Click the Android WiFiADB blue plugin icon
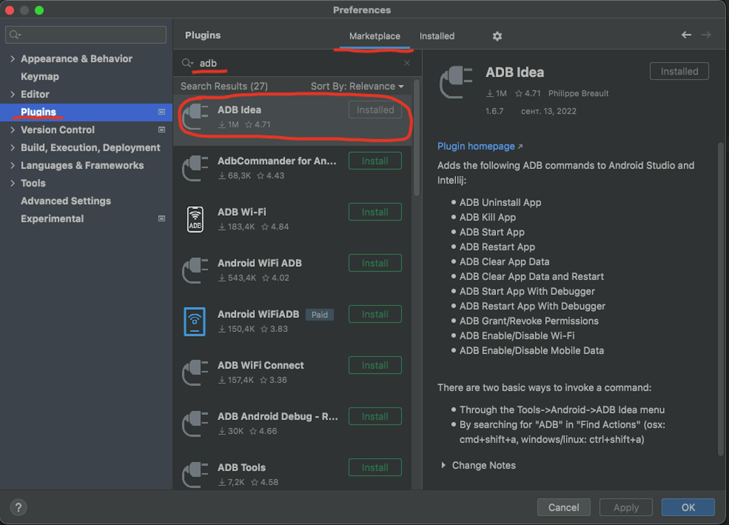This screenshot has width=729, height=525. tap(195, 321)
